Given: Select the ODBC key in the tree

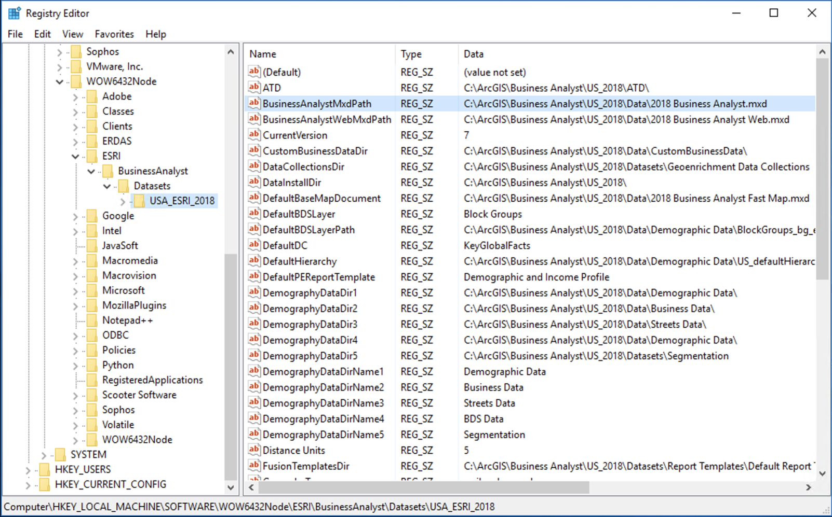Looking at the screenshot, I should [115, 336].
